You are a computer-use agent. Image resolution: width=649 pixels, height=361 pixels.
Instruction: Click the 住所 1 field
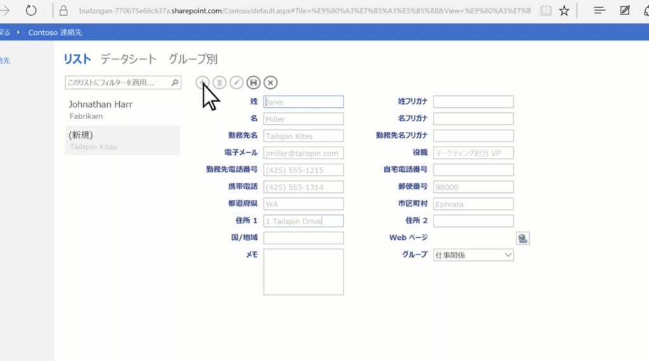304,221
